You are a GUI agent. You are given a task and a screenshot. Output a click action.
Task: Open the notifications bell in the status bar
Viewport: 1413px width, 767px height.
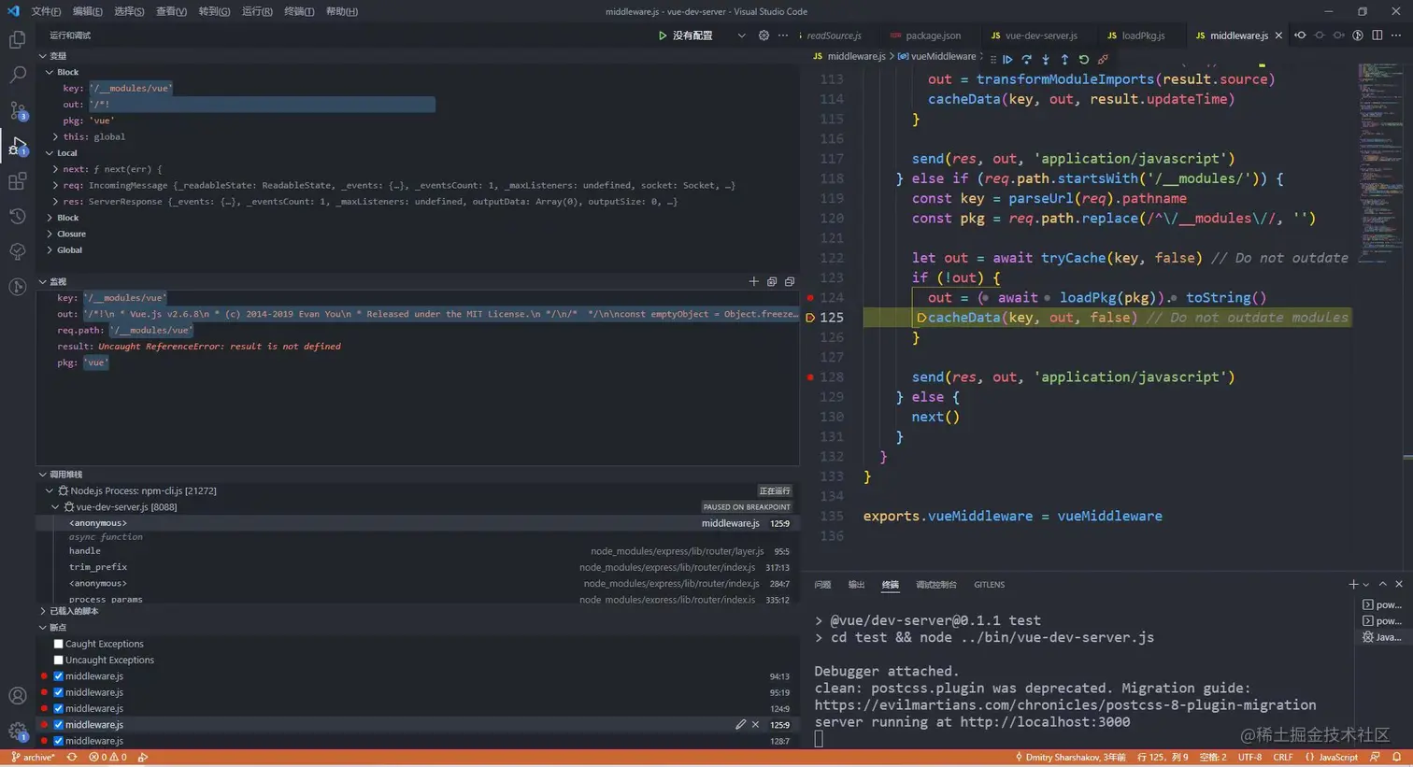click(x=1397, y=757)
